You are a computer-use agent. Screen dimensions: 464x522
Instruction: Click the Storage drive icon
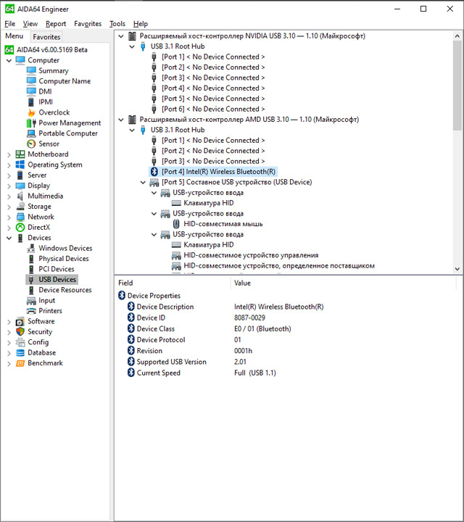(20, 207)
